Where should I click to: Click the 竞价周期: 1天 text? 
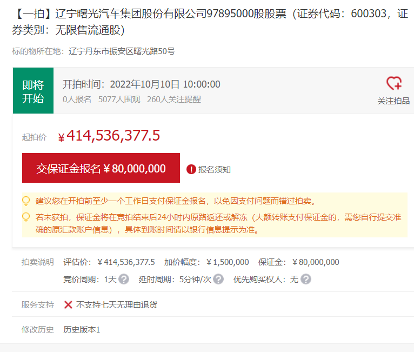click(90, 279)
